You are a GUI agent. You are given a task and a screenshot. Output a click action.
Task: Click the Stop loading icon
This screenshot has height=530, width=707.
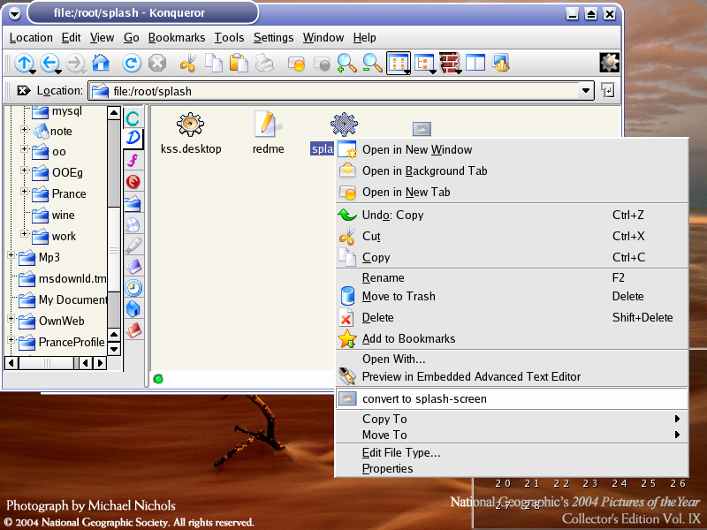(157, 63)
